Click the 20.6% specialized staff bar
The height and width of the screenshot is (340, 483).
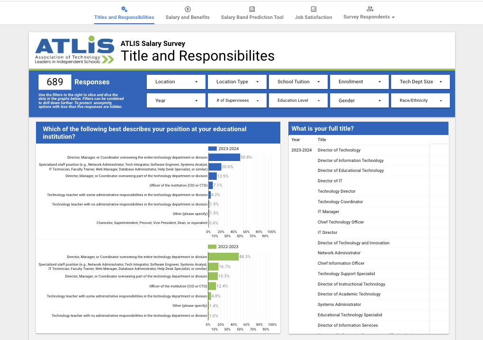[x=215, y=167]
